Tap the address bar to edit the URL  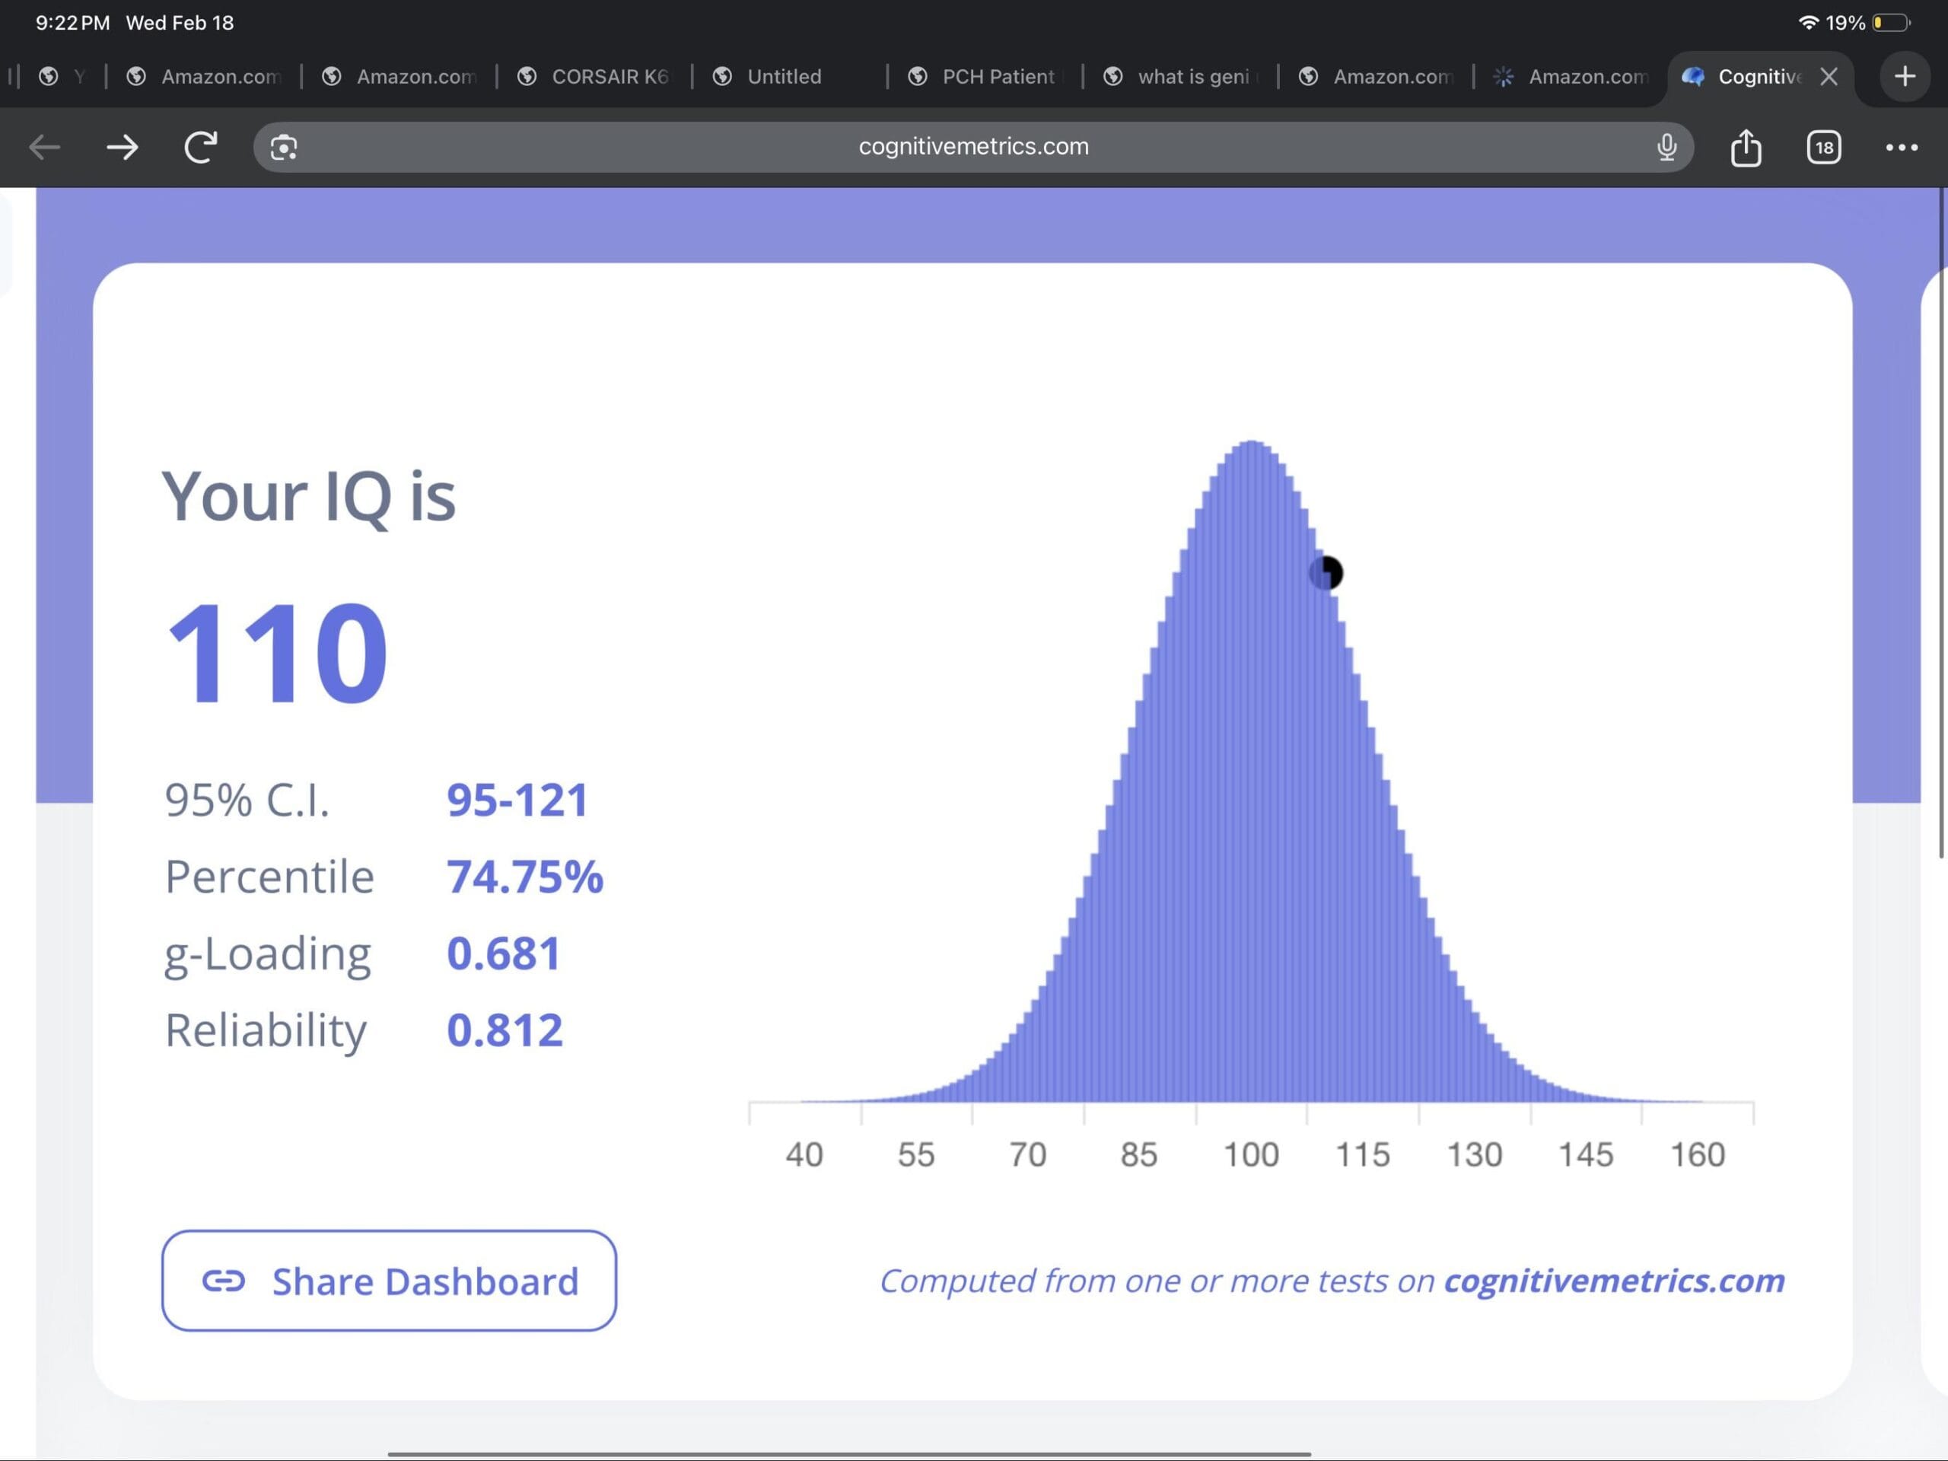[973, 146]
